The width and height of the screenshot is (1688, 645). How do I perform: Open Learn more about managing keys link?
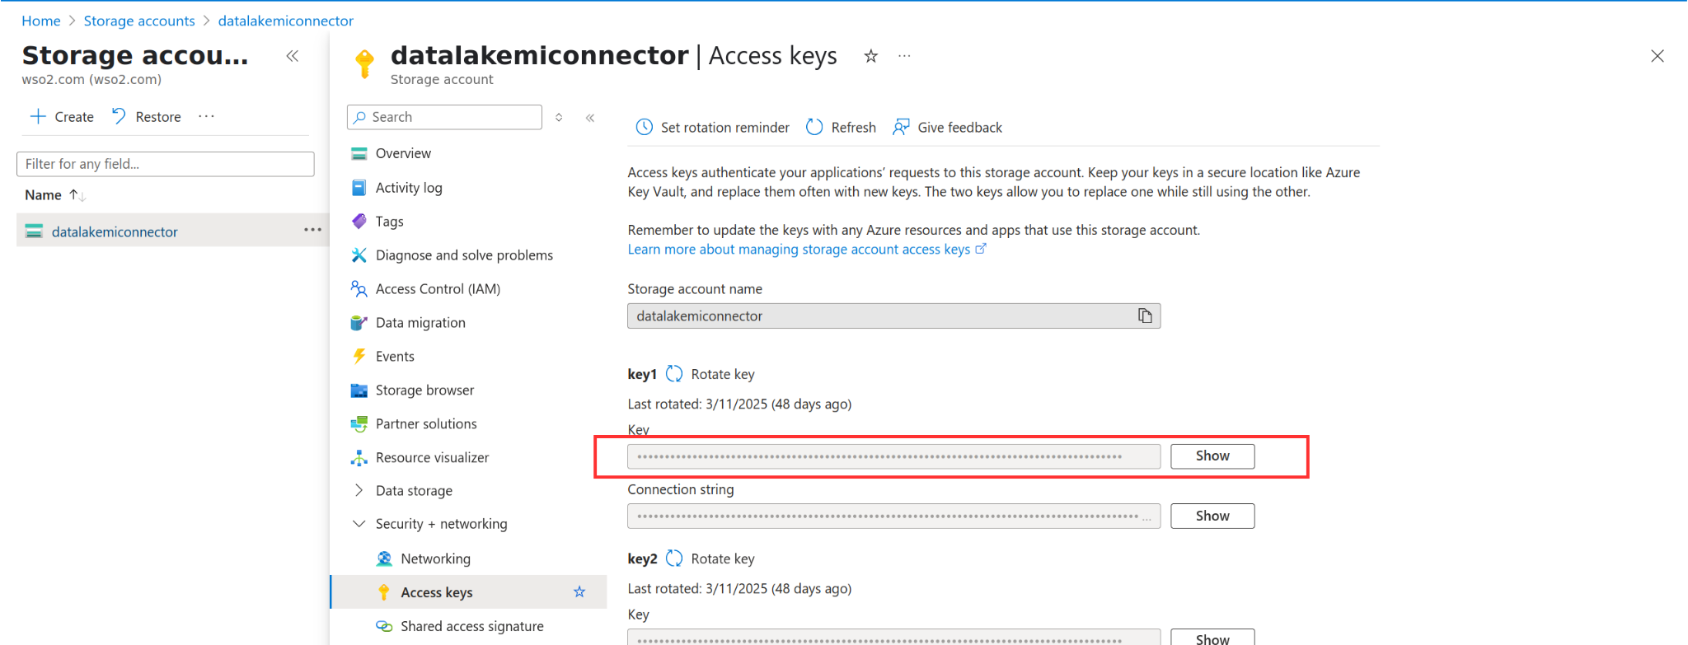coord(806,250)
